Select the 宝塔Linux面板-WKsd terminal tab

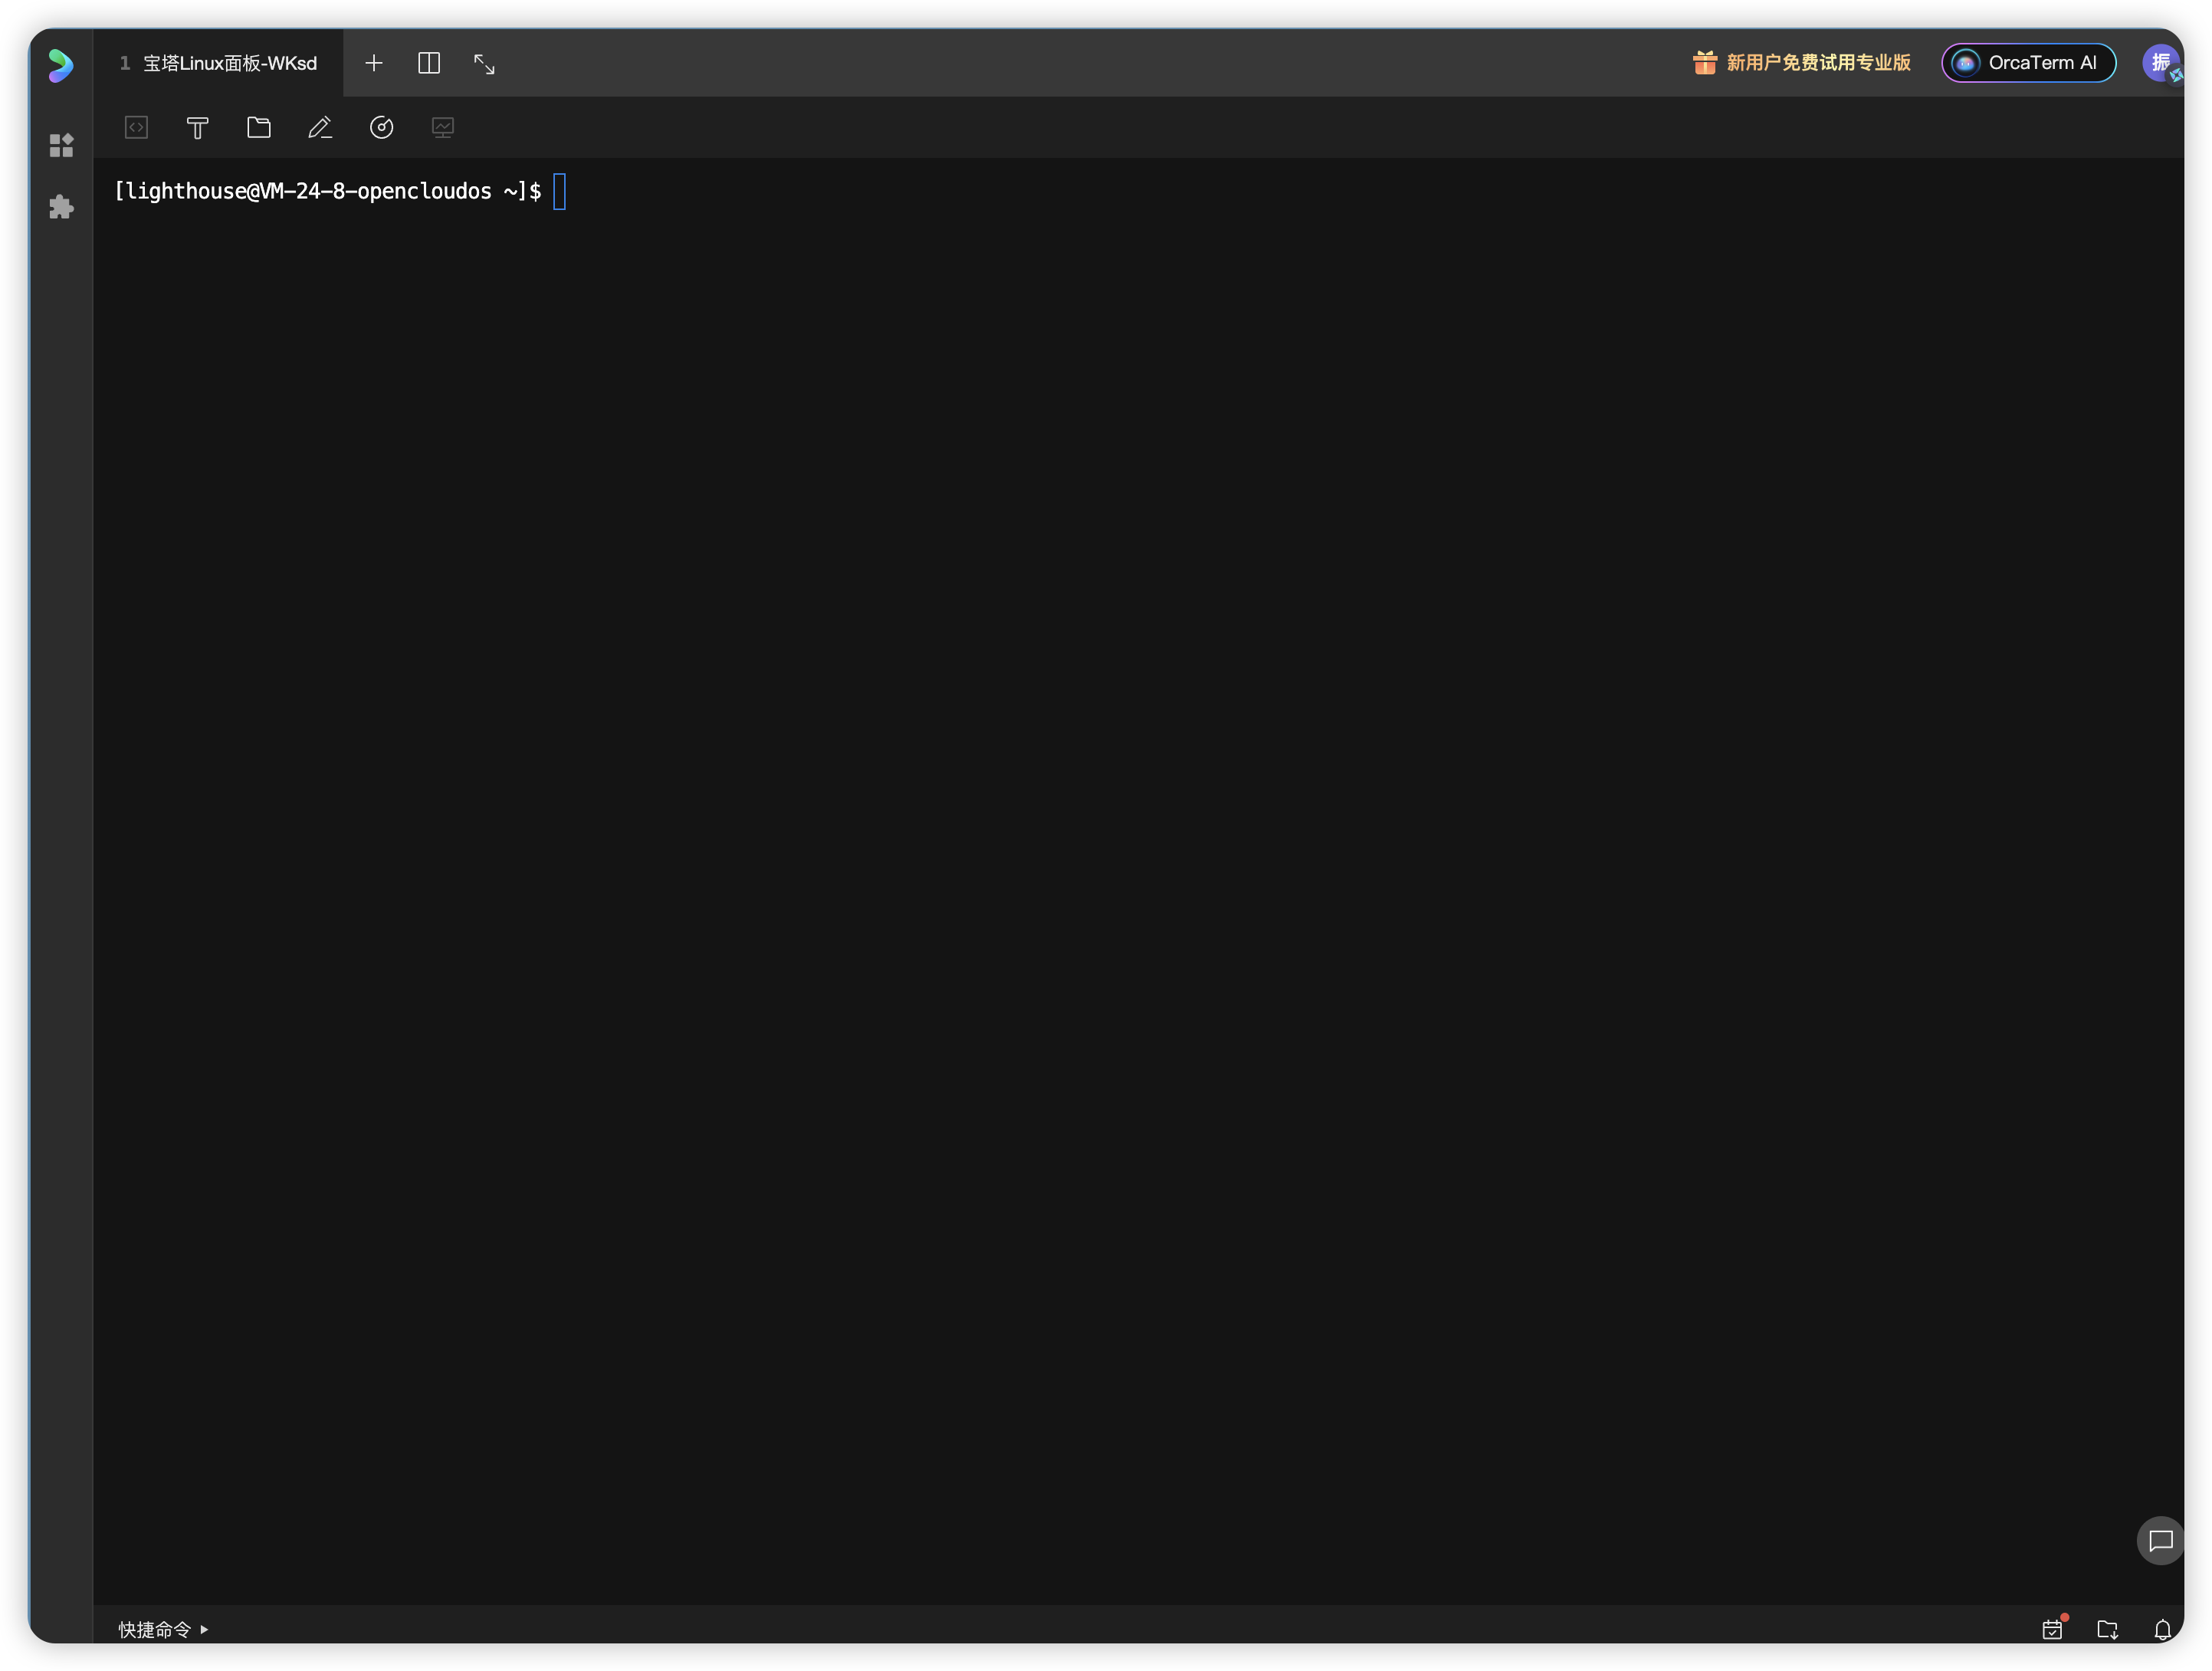pyautogui.click(x=218, y=63)
